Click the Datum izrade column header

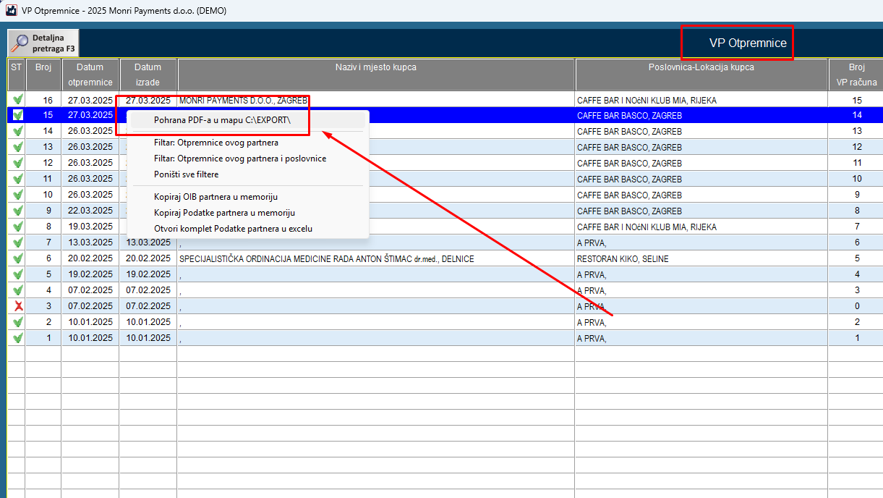148,75
